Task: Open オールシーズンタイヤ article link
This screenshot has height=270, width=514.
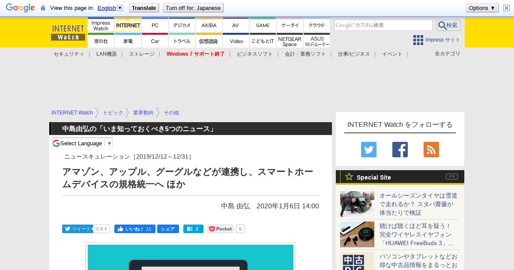Action: [418, 204]
